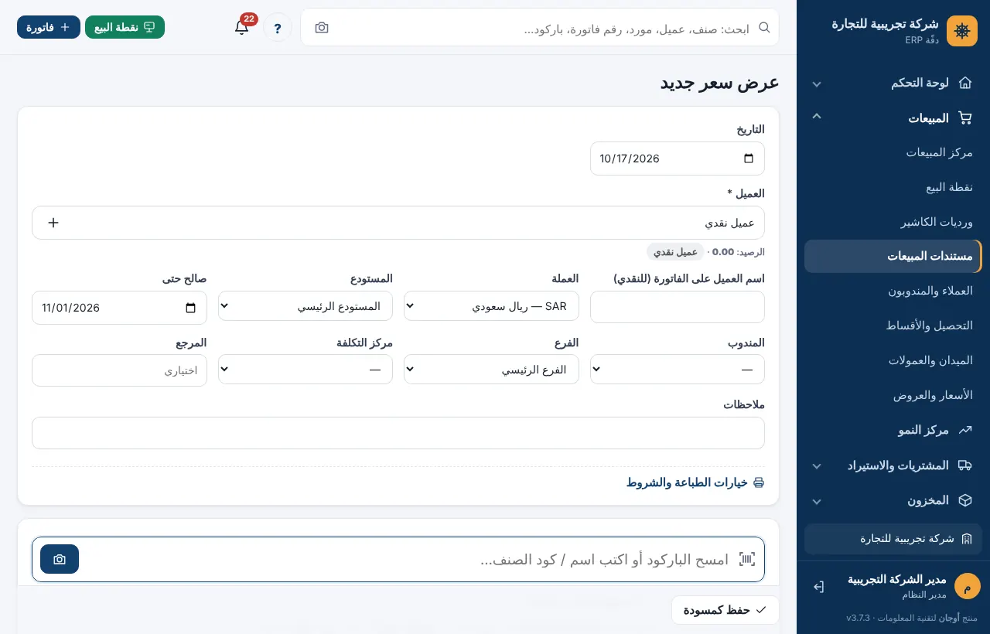The width and height of the screenshot is (990, 634).
Task: Focus اسم العميل على الفاتورة input field
Action: click(x=678, y=307)
